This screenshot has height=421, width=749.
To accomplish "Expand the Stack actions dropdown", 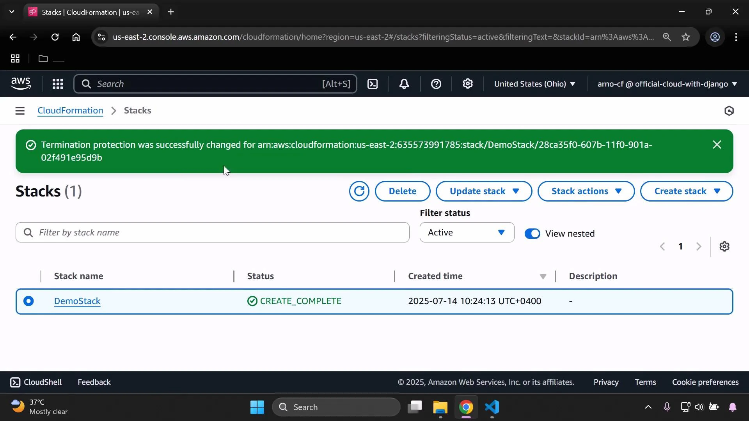I will coord(586,191).
